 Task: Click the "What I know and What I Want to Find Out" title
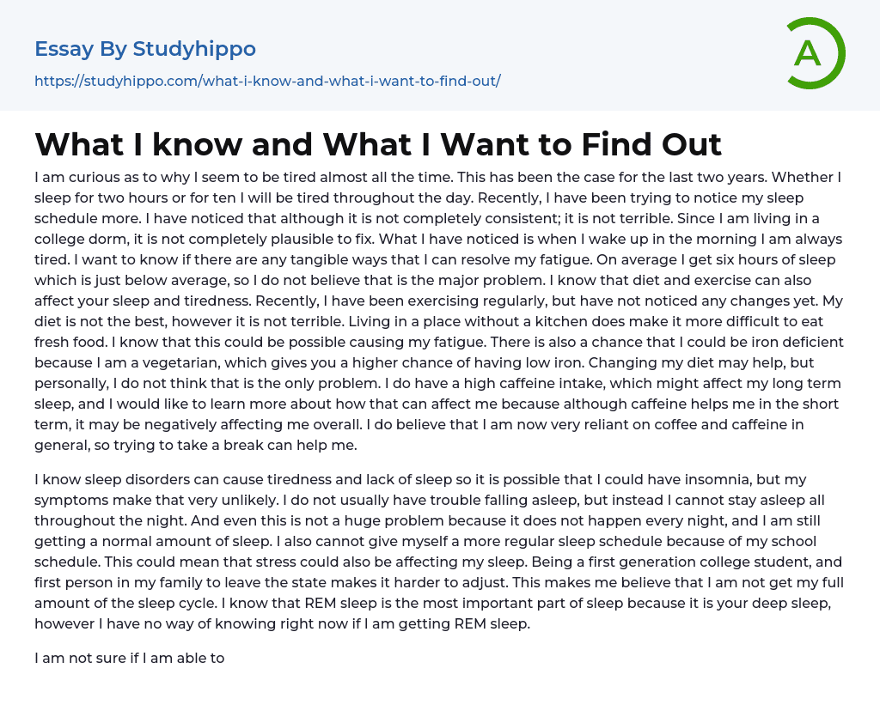378,143
